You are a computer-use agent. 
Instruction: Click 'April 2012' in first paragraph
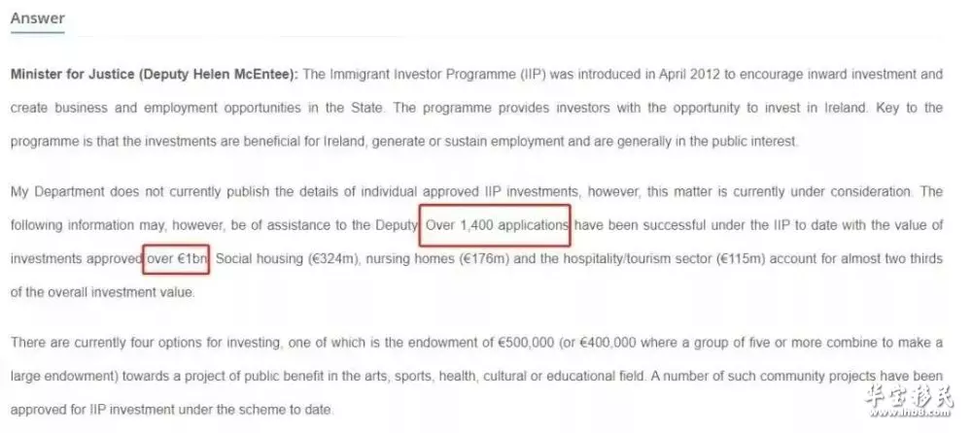click(x=690, y=75)
